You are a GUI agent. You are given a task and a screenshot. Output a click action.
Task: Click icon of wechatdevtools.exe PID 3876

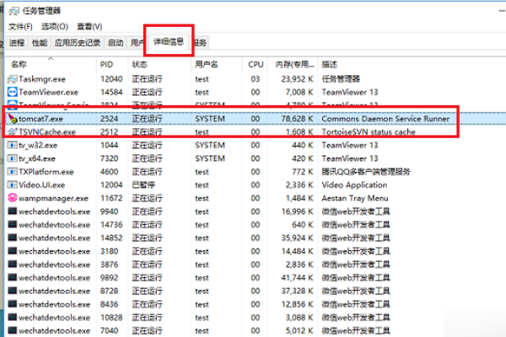coord(13,265)
